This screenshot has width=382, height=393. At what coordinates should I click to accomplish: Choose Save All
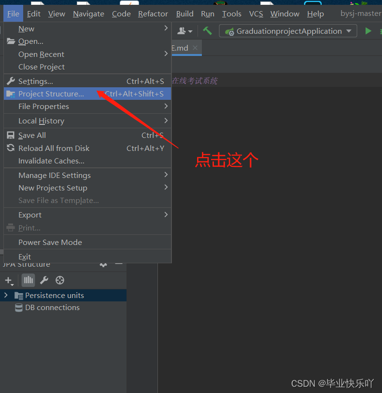87,136
